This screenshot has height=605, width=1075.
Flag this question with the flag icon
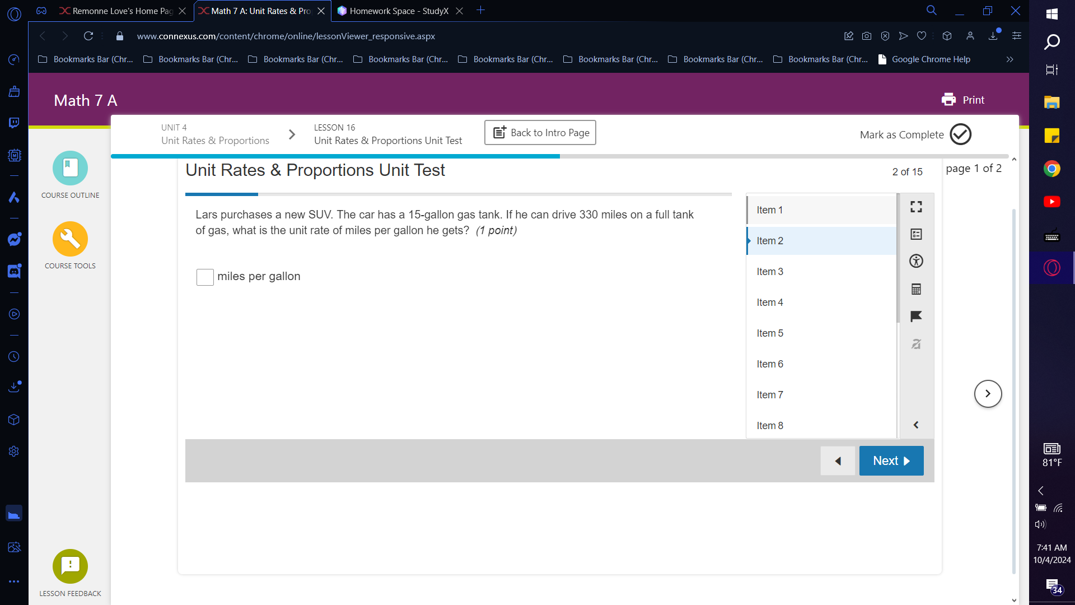[x=916, y=317]
